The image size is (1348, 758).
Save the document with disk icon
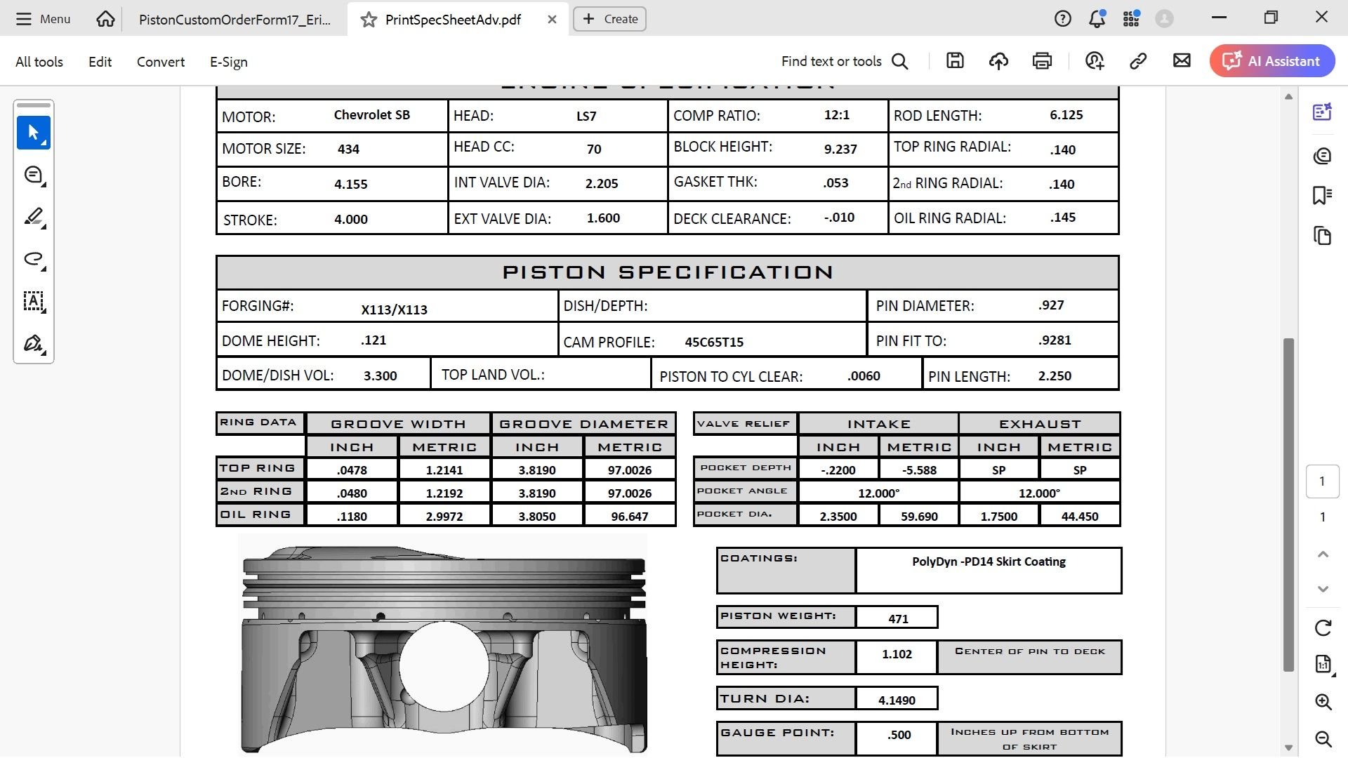pos(955,61)
